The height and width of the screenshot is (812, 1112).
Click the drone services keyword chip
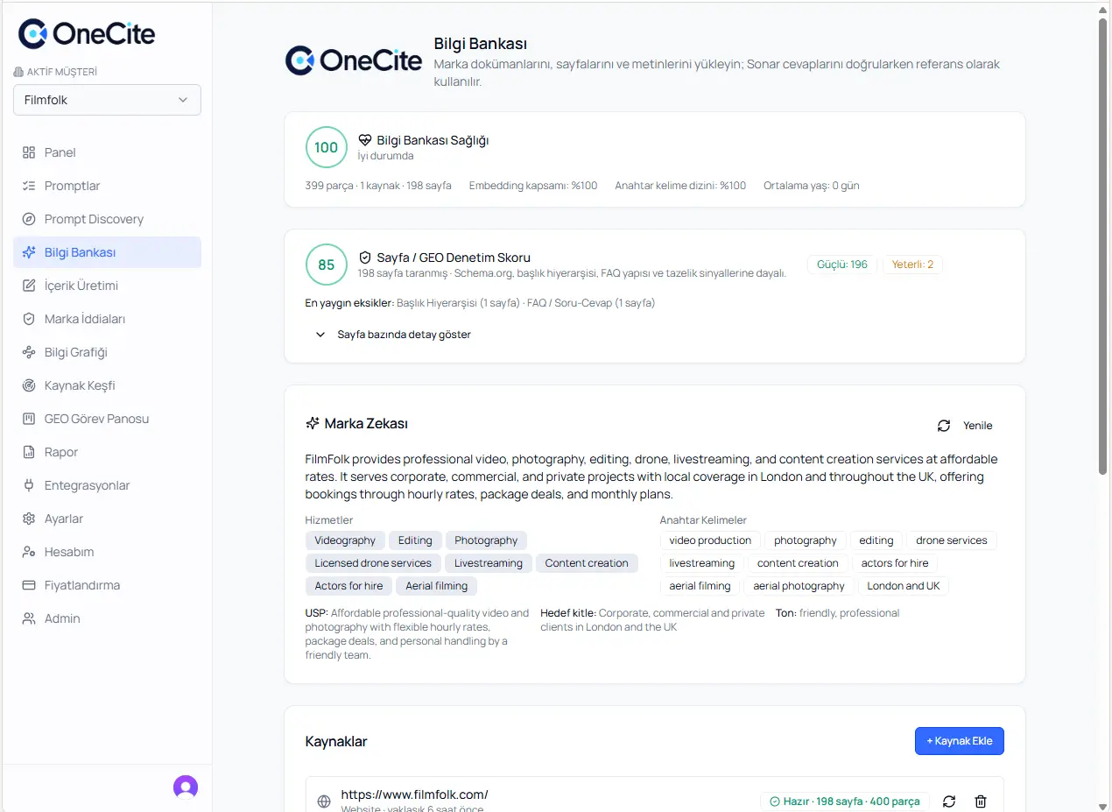[952, 540]
